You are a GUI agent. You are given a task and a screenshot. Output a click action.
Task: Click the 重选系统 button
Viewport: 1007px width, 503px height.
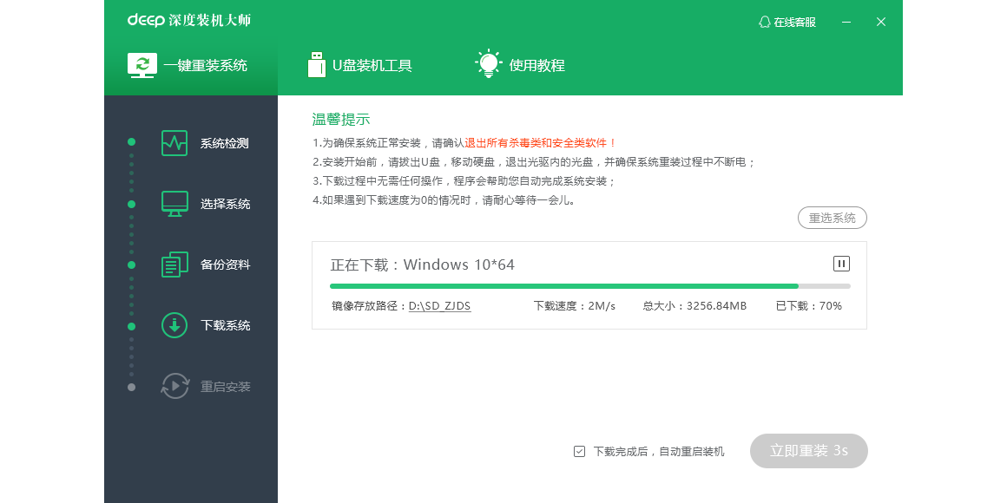click(832, 218)
